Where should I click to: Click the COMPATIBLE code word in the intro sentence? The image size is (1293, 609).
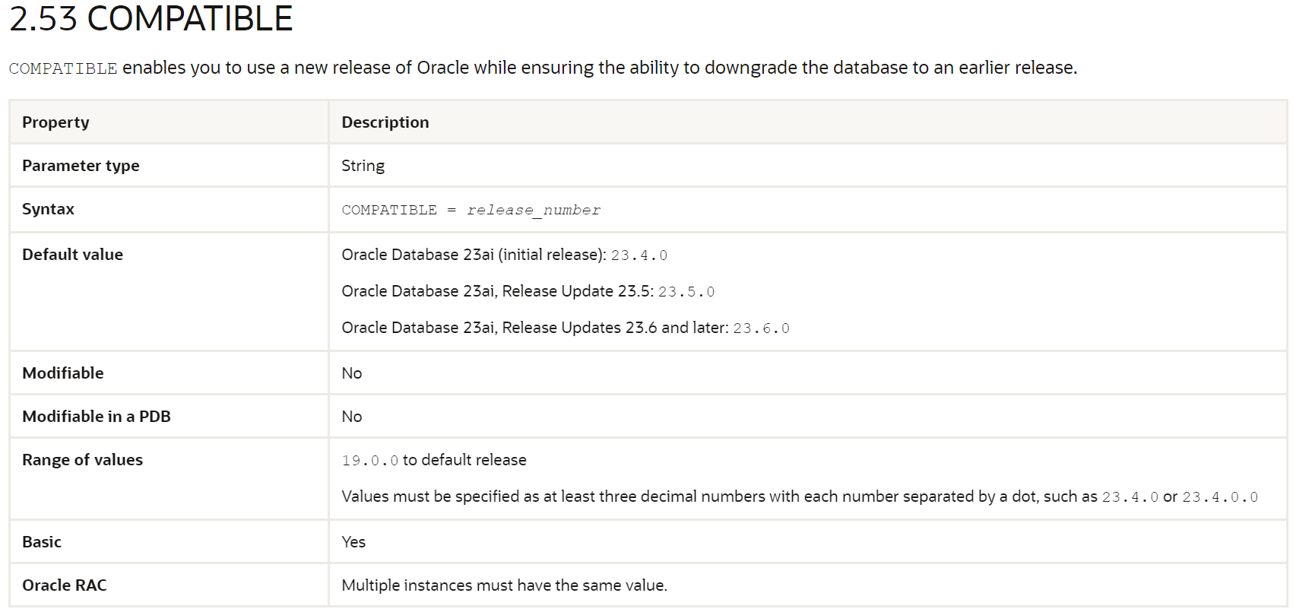(x=63, y=68)
